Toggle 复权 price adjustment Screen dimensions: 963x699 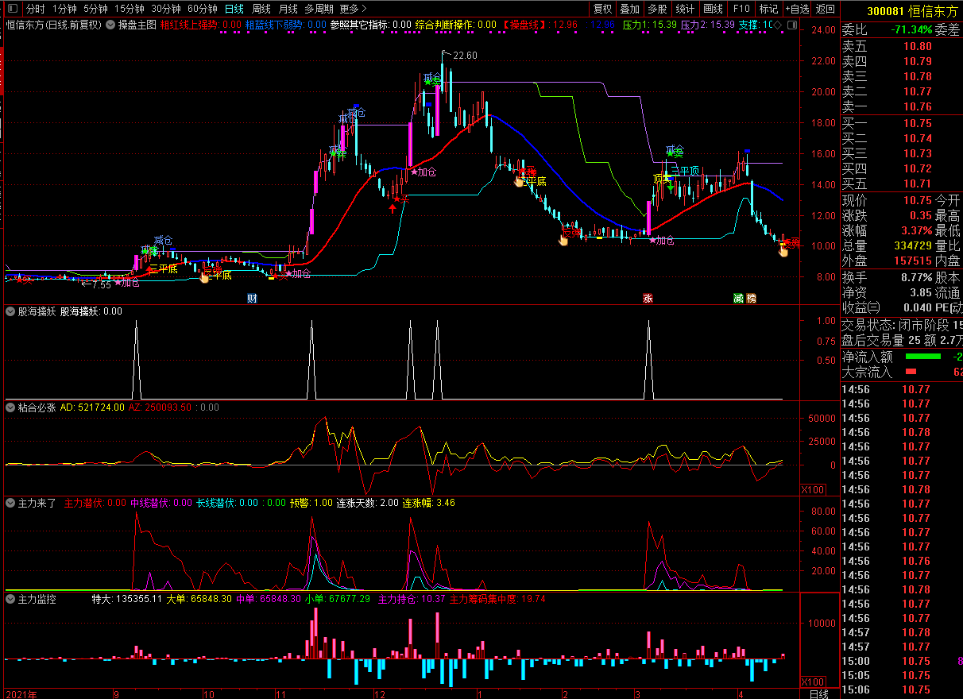point(603,9)
